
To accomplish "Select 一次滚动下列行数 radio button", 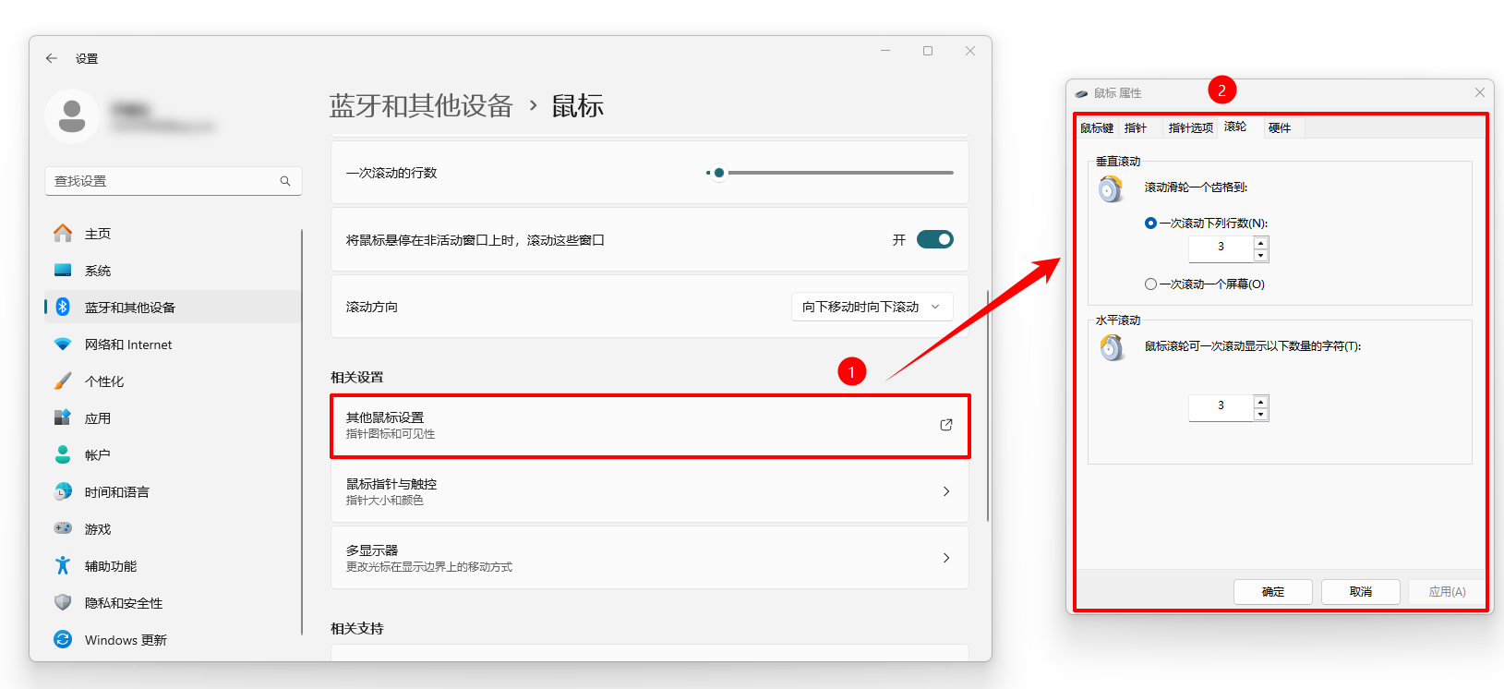I will pos(1150,223).
